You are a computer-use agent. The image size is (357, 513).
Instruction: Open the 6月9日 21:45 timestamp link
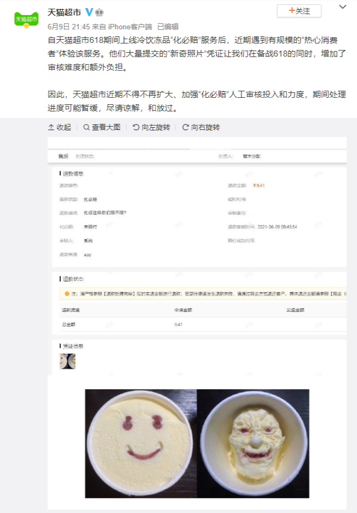click(x=68, y=27)
